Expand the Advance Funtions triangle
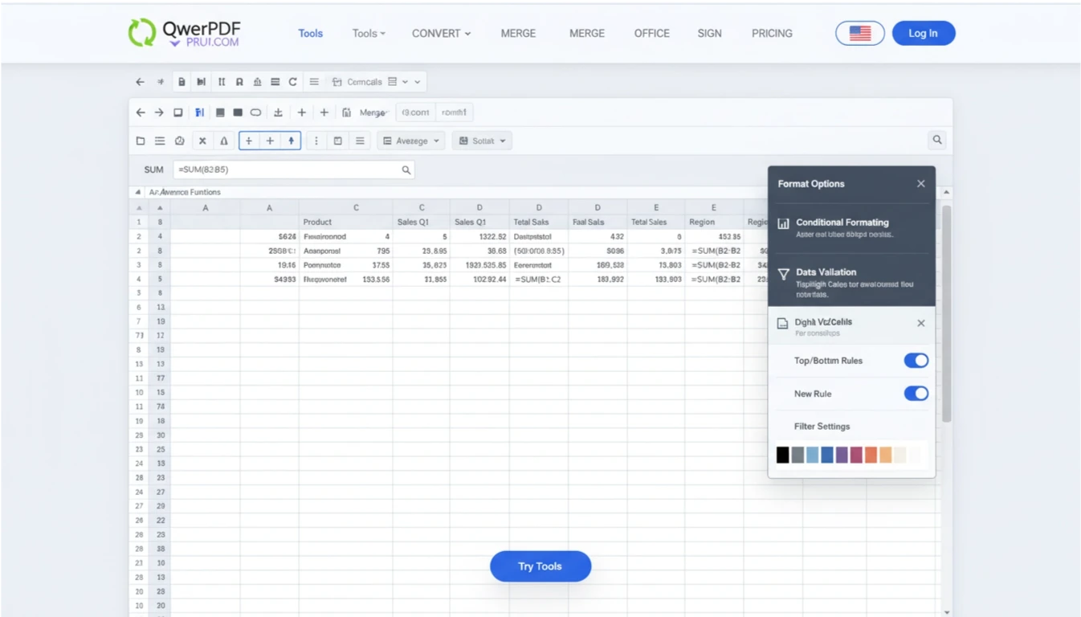The height and width of the screenshot is (617, 1081). click(x=138, y=192)
